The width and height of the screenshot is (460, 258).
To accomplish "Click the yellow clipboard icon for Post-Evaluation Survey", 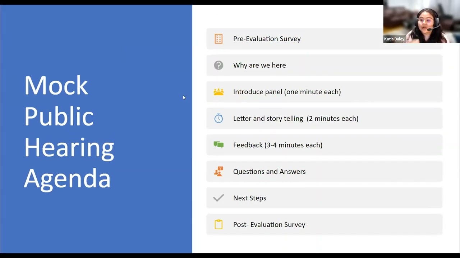I will pyautogui.click(x=218, y=224).
